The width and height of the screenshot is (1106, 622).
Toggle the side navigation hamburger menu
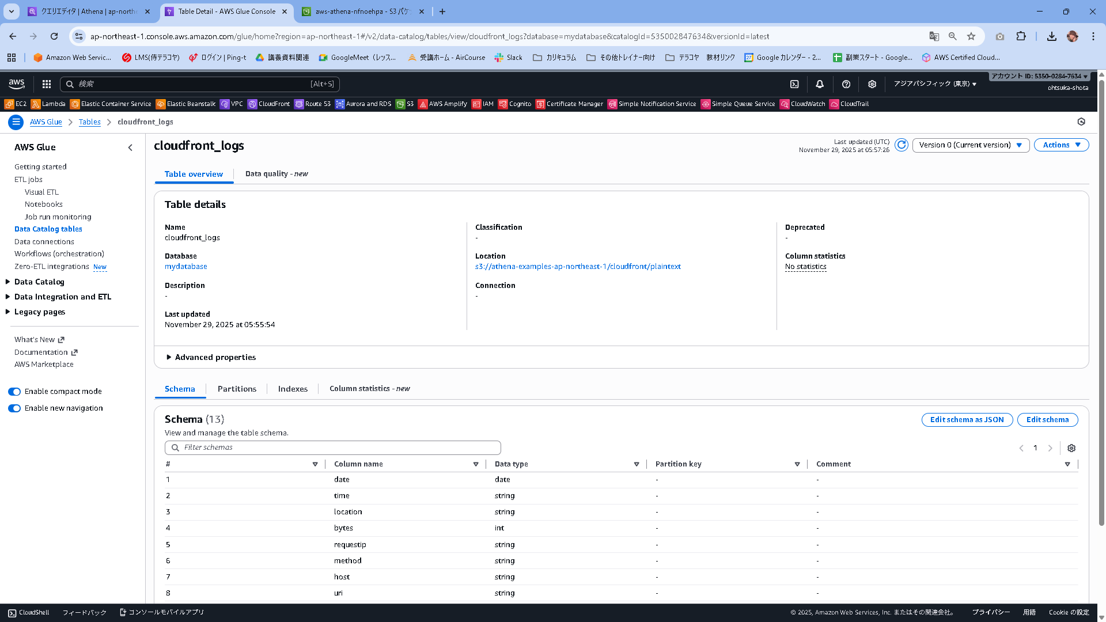tap(16, 122)
